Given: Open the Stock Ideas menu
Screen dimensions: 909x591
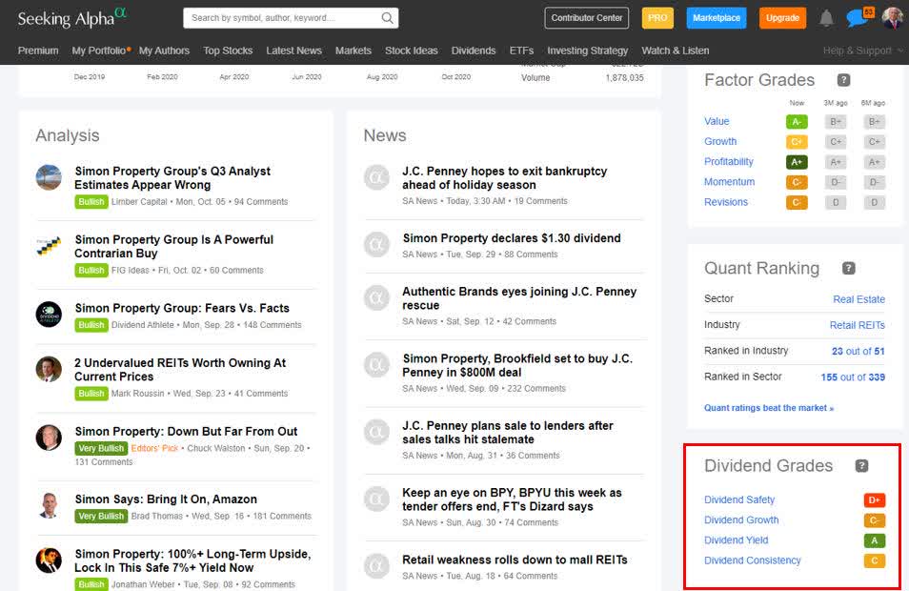Looking at the screenshot, I should pos(412,51).
